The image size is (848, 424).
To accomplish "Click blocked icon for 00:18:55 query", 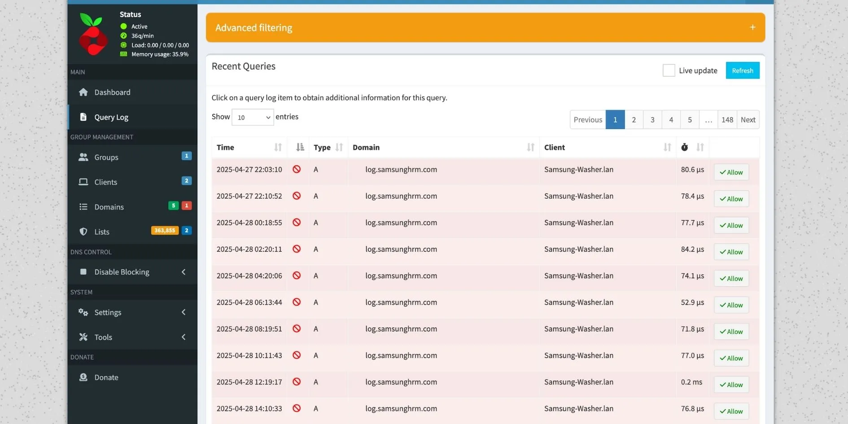I will pyautogui.click(x=297, y=222).
